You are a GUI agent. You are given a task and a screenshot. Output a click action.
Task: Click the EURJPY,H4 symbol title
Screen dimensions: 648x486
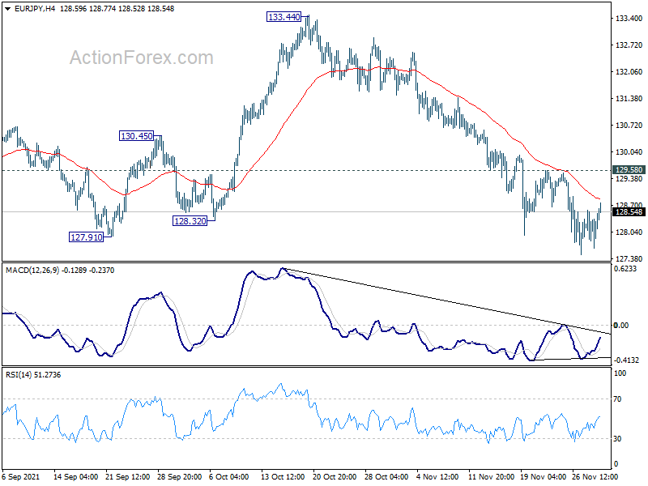pos(35,9)
